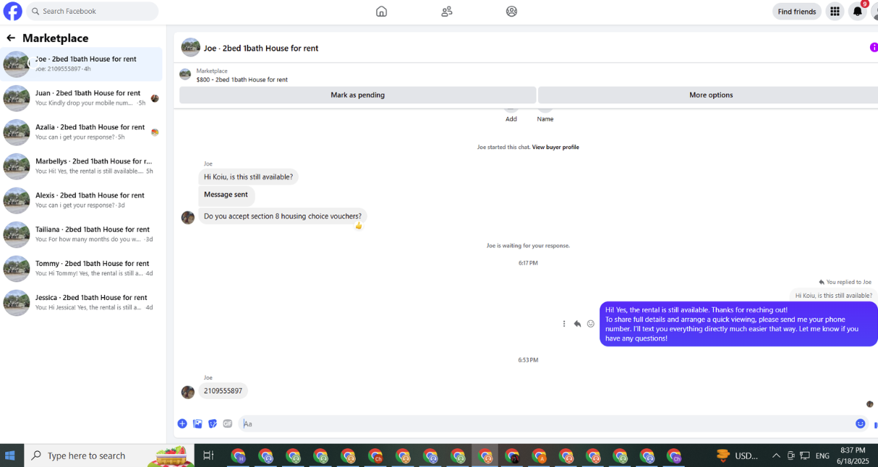878x467 pixels.
Task: Open the first Chrome taskbar icon labeled H
Action: 238,456
